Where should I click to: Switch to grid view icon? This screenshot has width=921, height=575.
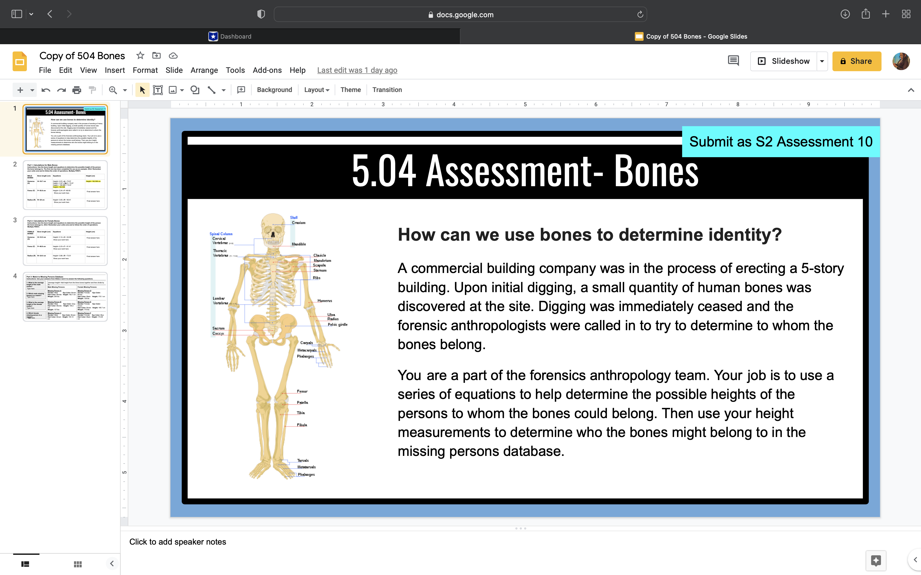click(78, 564)
